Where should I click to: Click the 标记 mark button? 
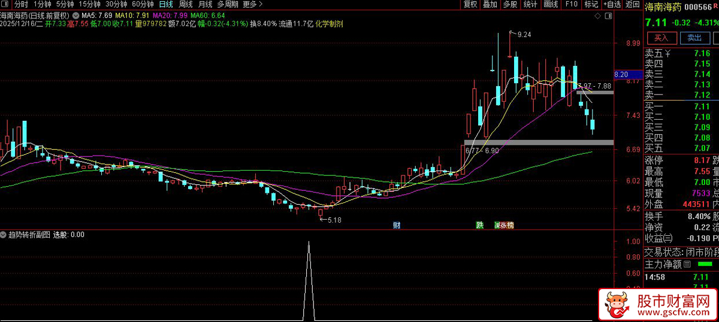coord(591,4)
